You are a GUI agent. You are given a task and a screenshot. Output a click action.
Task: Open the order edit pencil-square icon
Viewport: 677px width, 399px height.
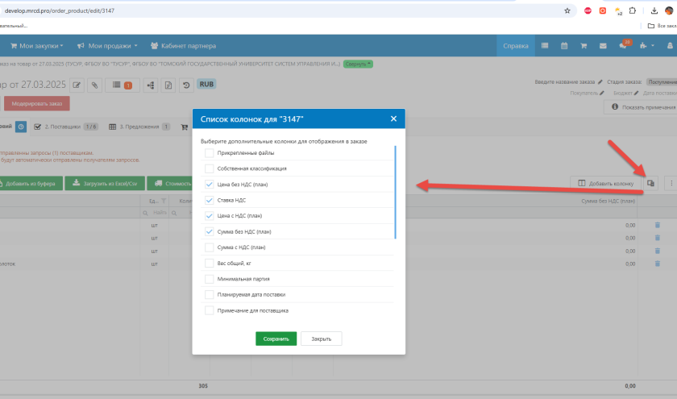pos(77,85)
